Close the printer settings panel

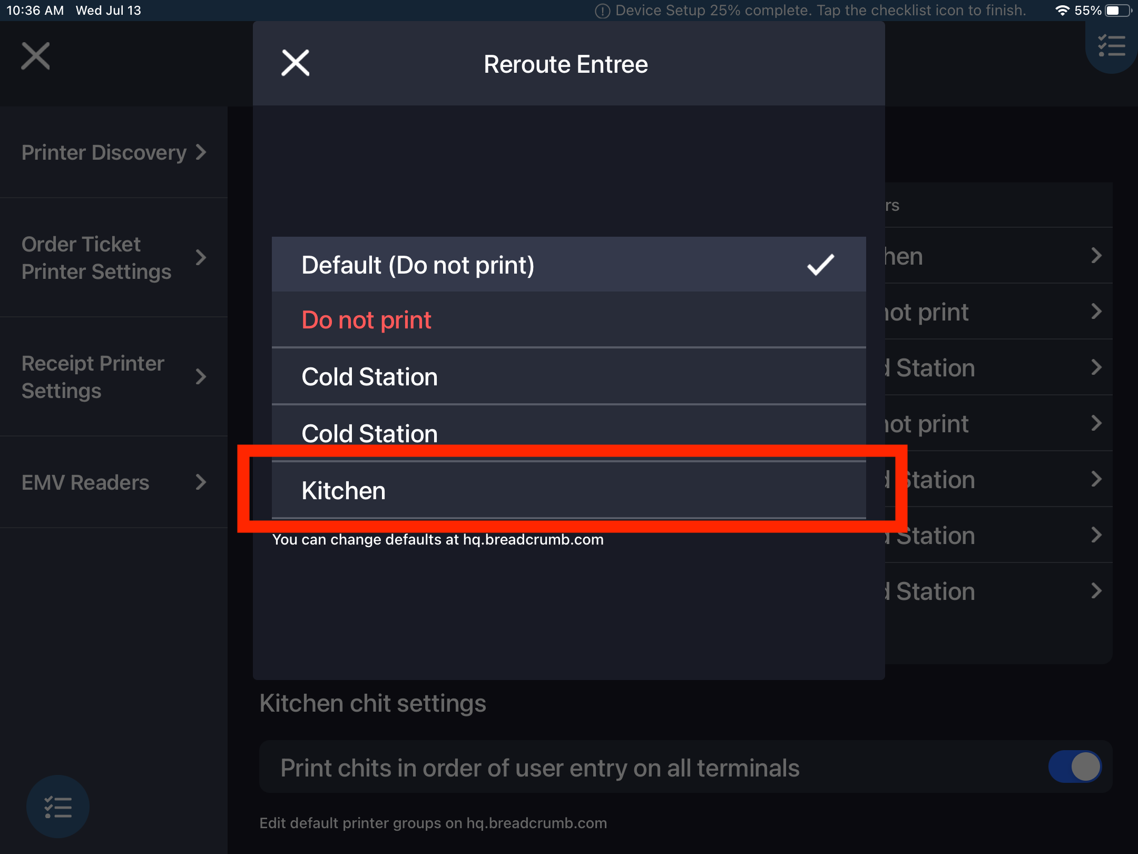[35, 55]
